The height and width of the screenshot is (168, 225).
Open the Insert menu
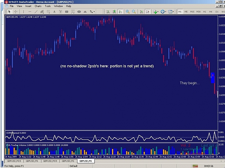[28, 6]
